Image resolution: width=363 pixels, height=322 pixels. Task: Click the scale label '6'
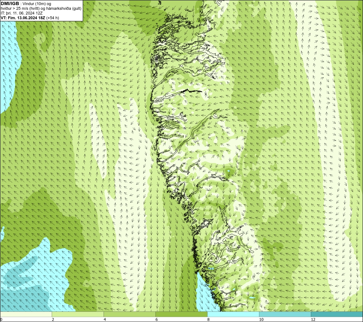[x=157, y=319]
